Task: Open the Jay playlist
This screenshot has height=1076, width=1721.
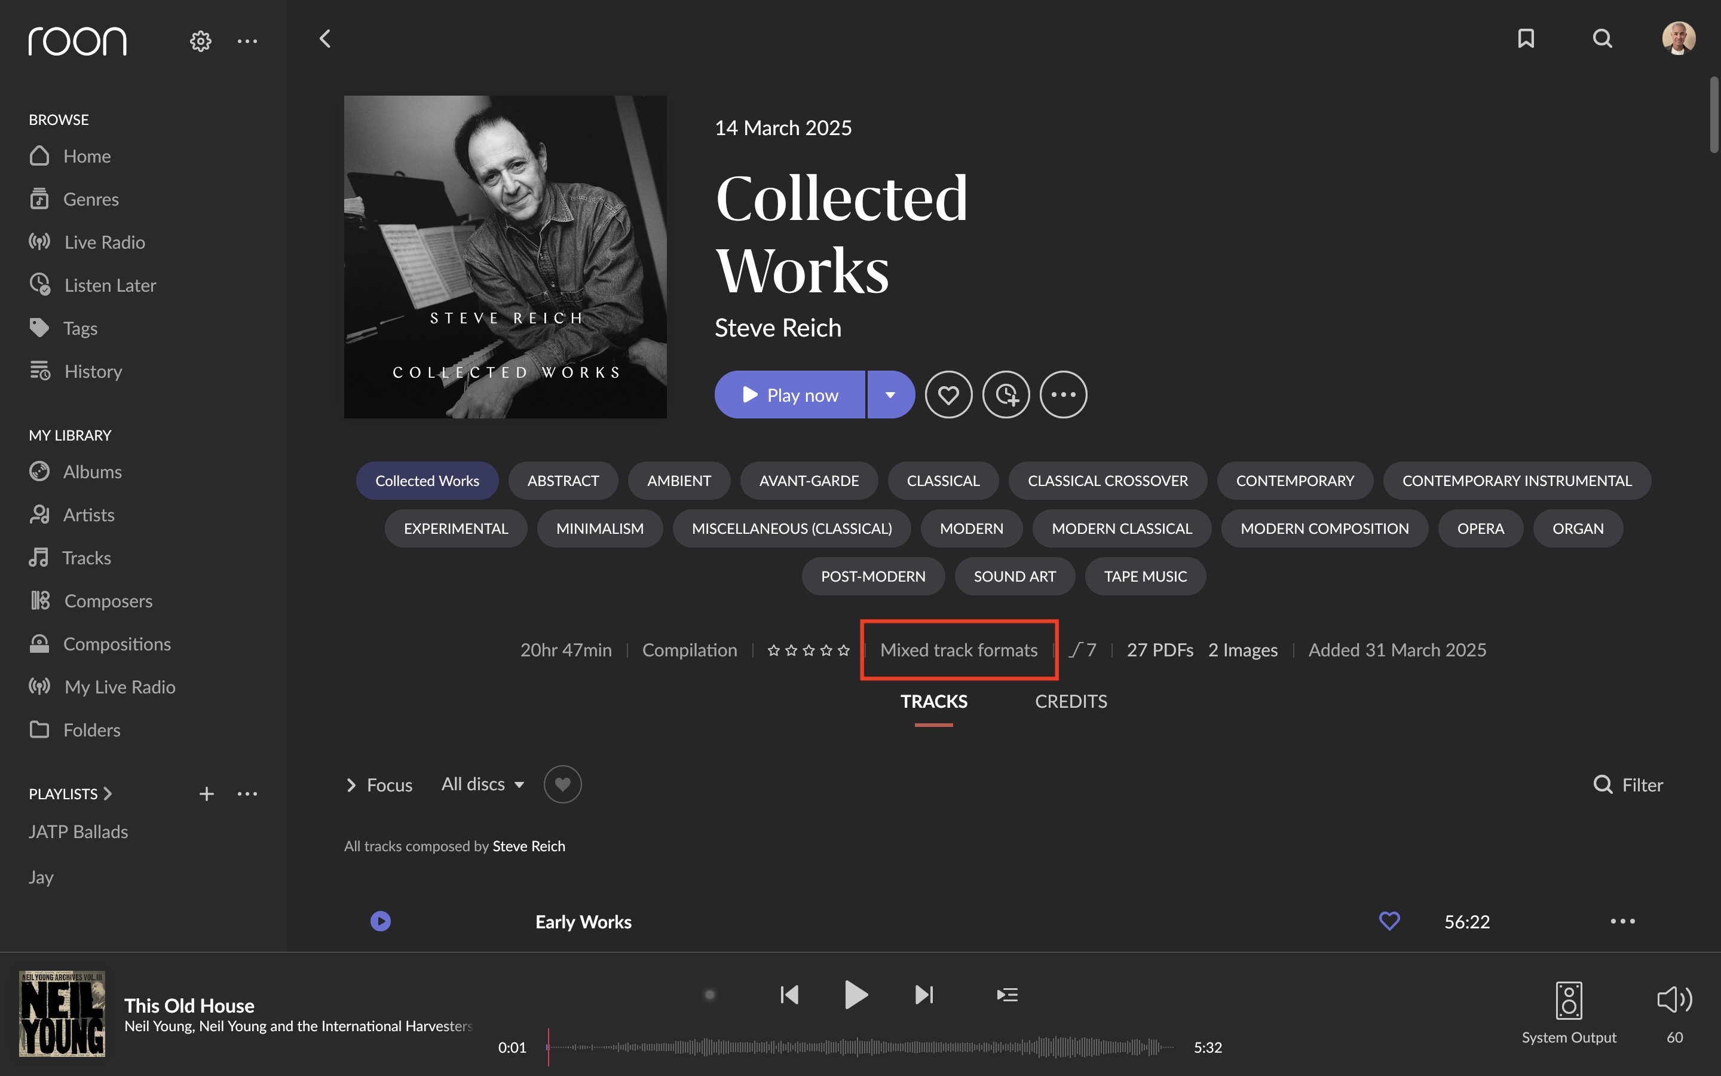Action: coord(41,878)
